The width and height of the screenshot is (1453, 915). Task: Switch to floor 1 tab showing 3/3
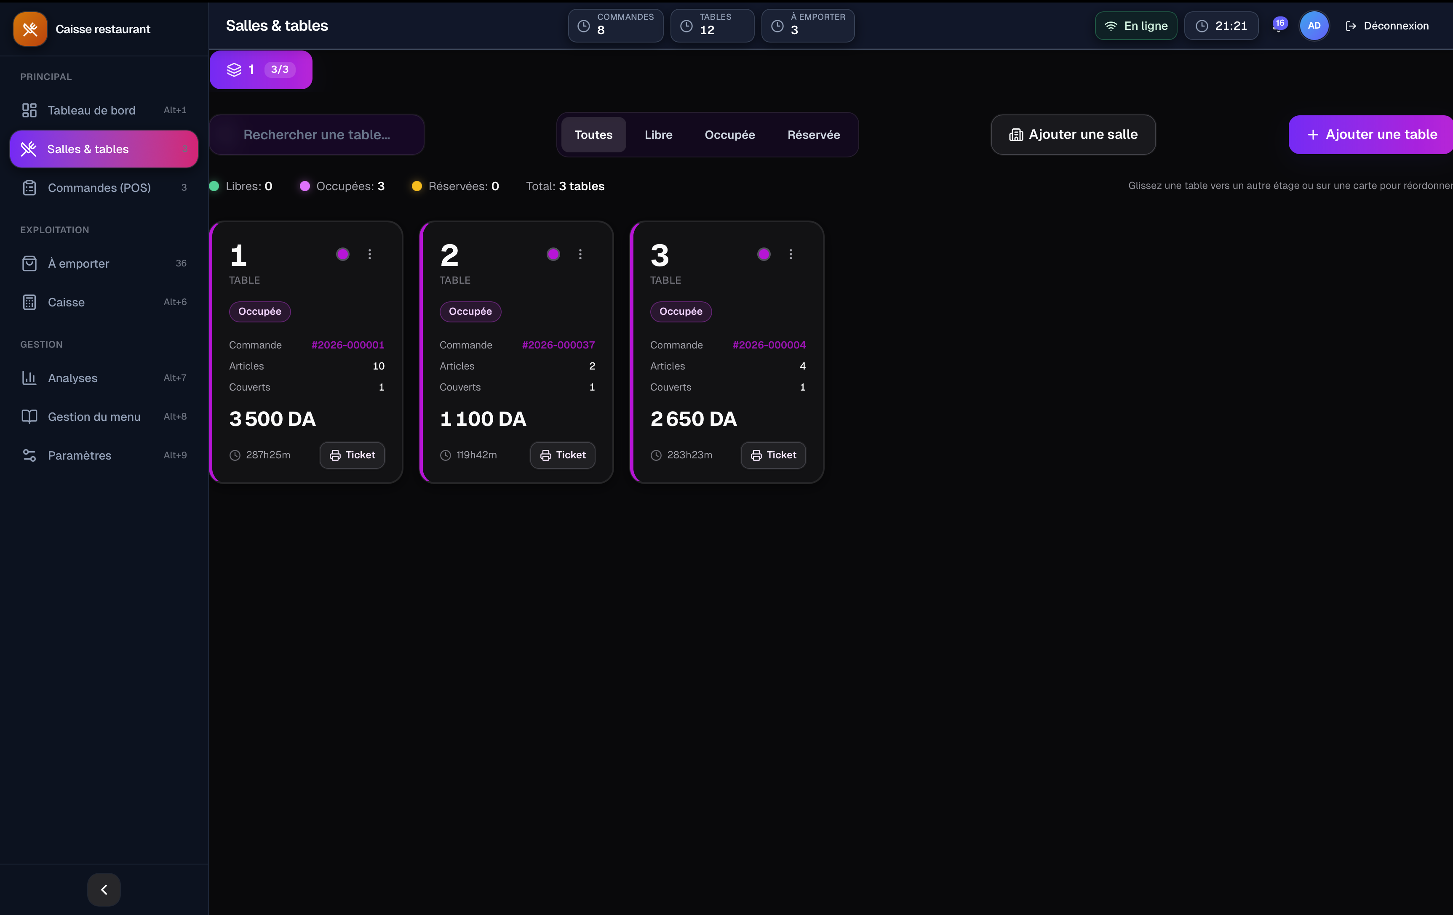(x=261, y=70)
